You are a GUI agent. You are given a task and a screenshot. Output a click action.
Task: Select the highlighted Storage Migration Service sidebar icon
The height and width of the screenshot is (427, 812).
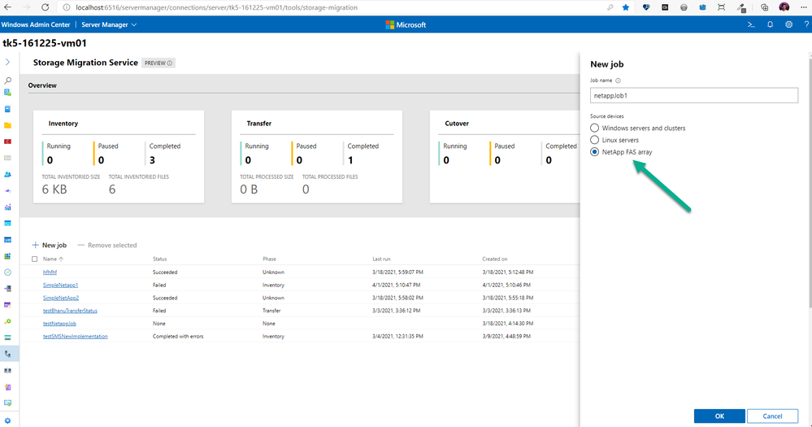[8, 354]
